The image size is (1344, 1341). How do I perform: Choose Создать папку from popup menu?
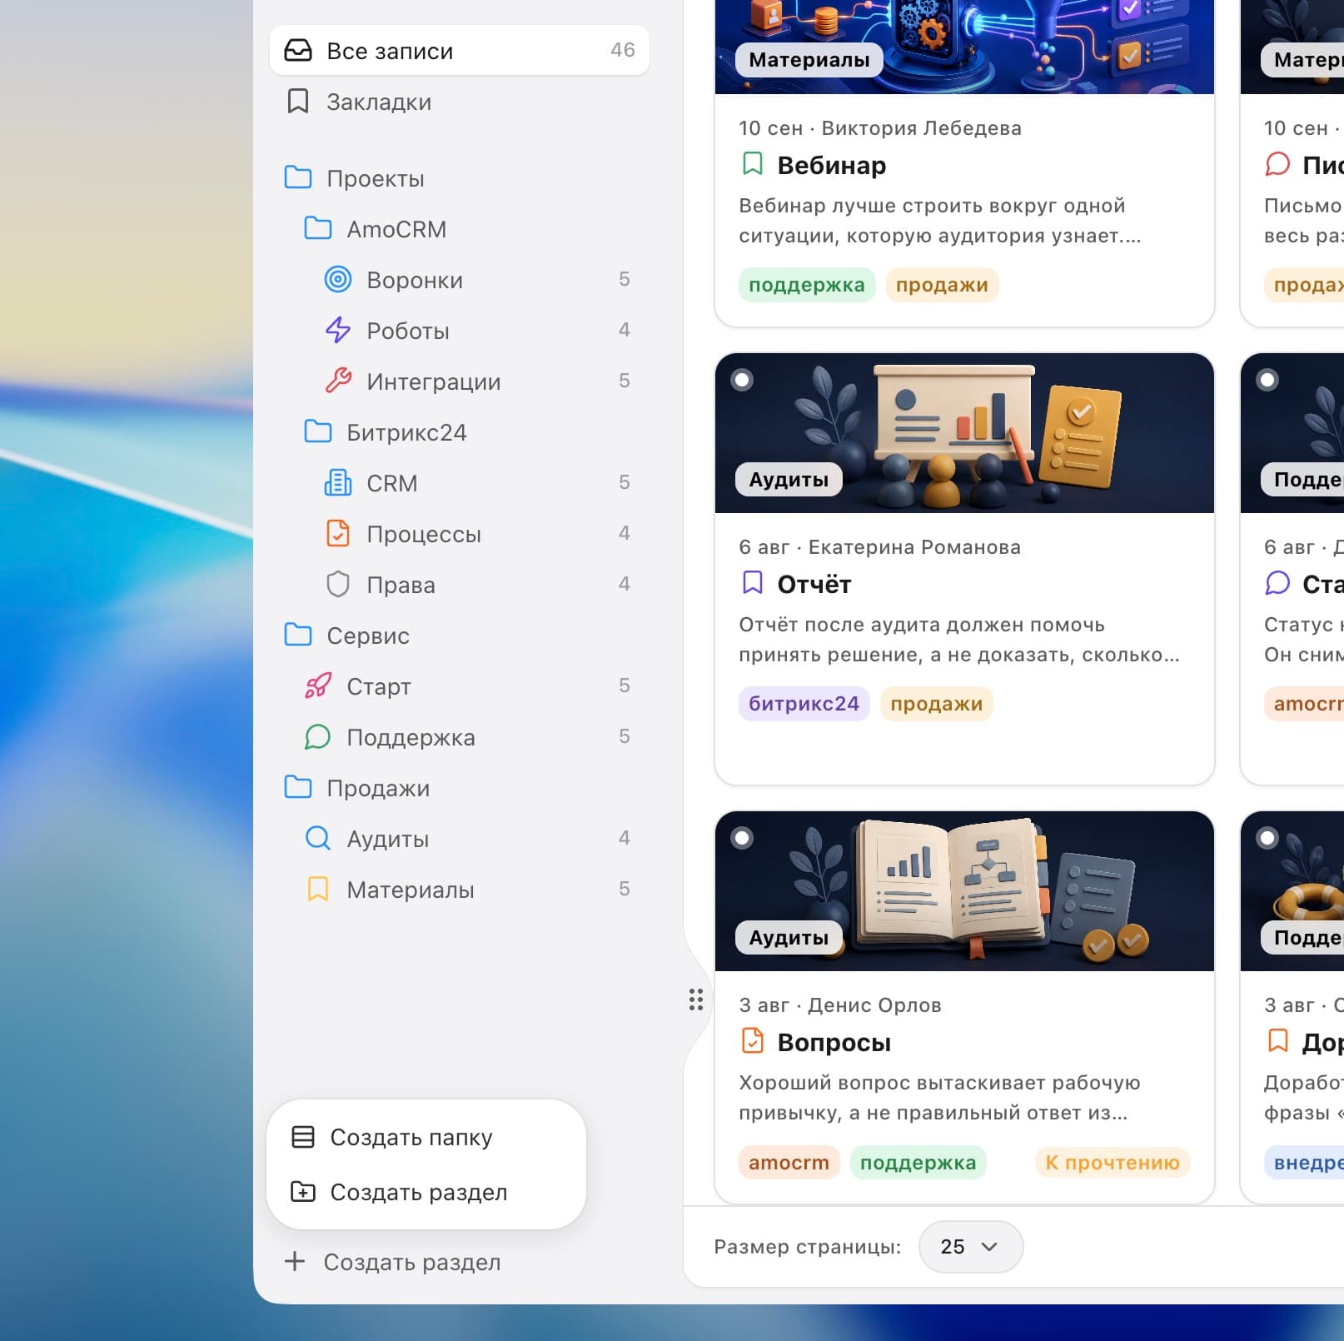426,1137
